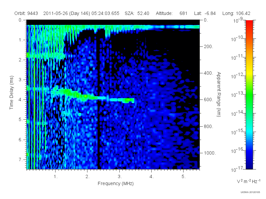Click the cyan band of the color bar
266x199 pixels.
click(x=249, y=131)
